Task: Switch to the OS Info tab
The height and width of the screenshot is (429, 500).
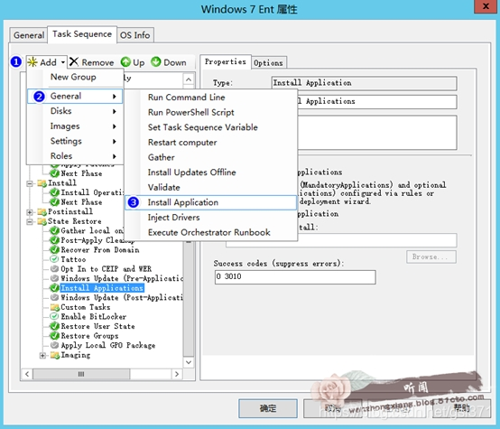Action: pos(135,35)
